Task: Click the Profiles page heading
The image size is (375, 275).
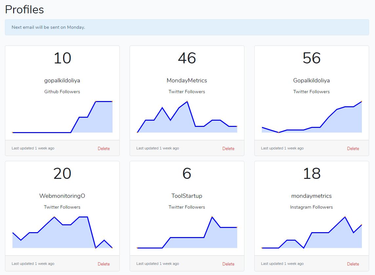Action: tap(25, 9)
